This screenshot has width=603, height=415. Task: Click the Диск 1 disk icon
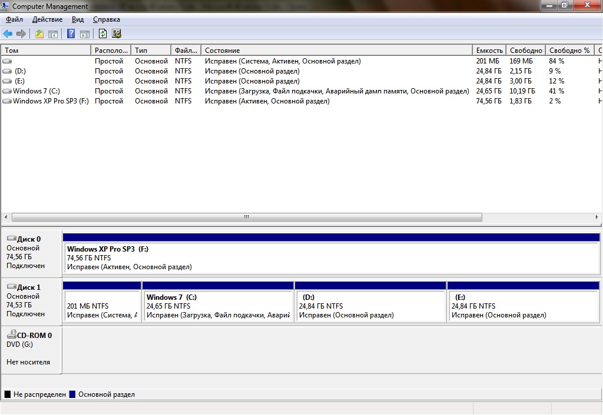pyautogui.click(x=12, y=287)
